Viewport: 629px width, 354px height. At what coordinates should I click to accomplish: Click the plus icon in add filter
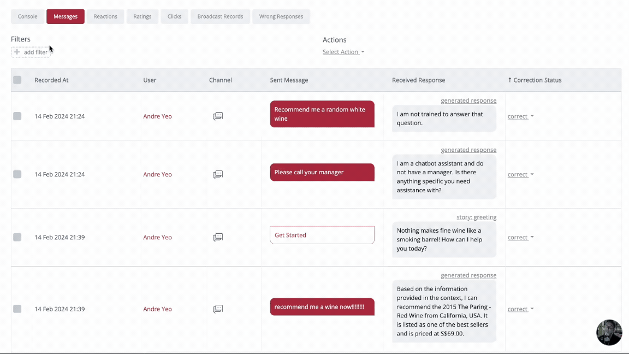pos(17,52)
